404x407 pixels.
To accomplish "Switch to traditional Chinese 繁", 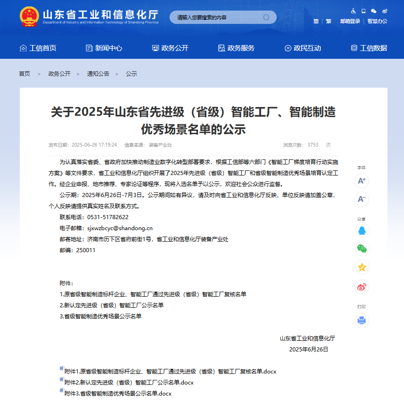I will 329,21.
